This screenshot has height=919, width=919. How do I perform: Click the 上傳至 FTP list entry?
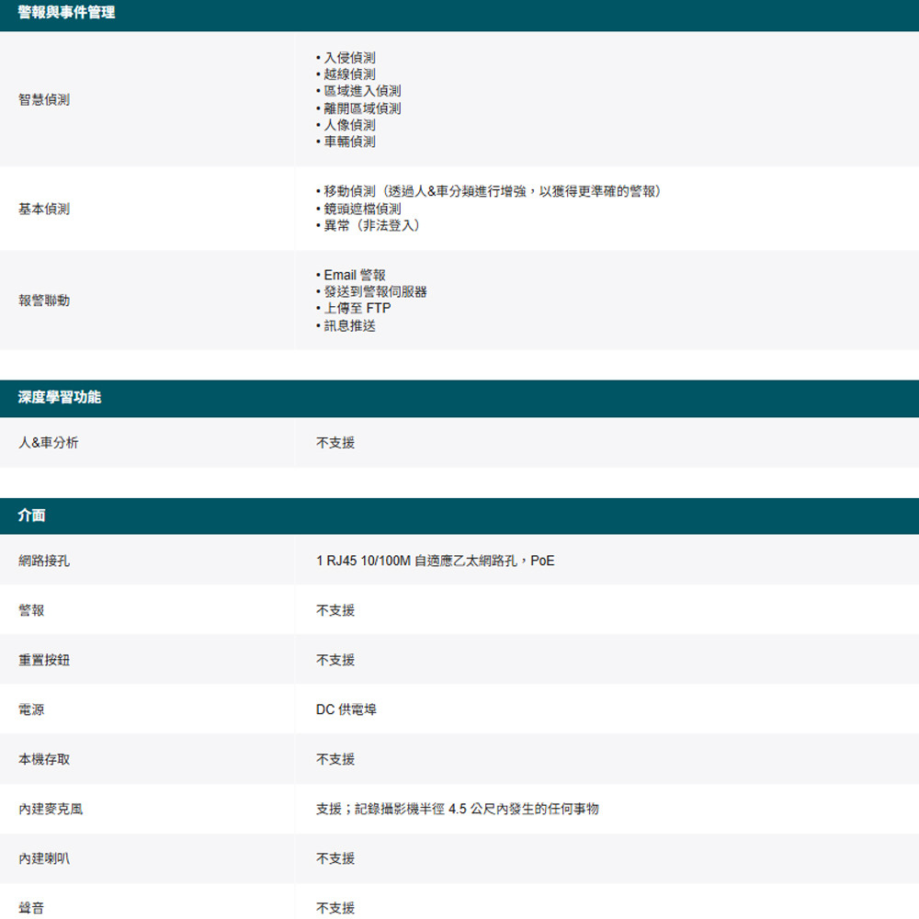pos(357,309)
